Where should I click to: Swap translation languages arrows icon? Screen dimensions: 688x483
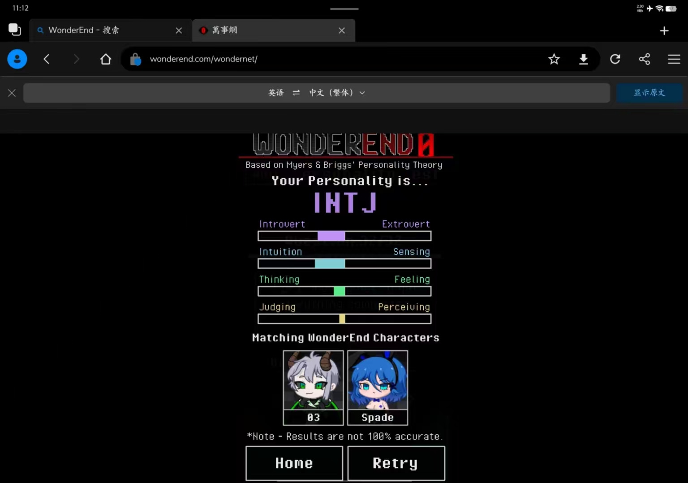[296, 93]
